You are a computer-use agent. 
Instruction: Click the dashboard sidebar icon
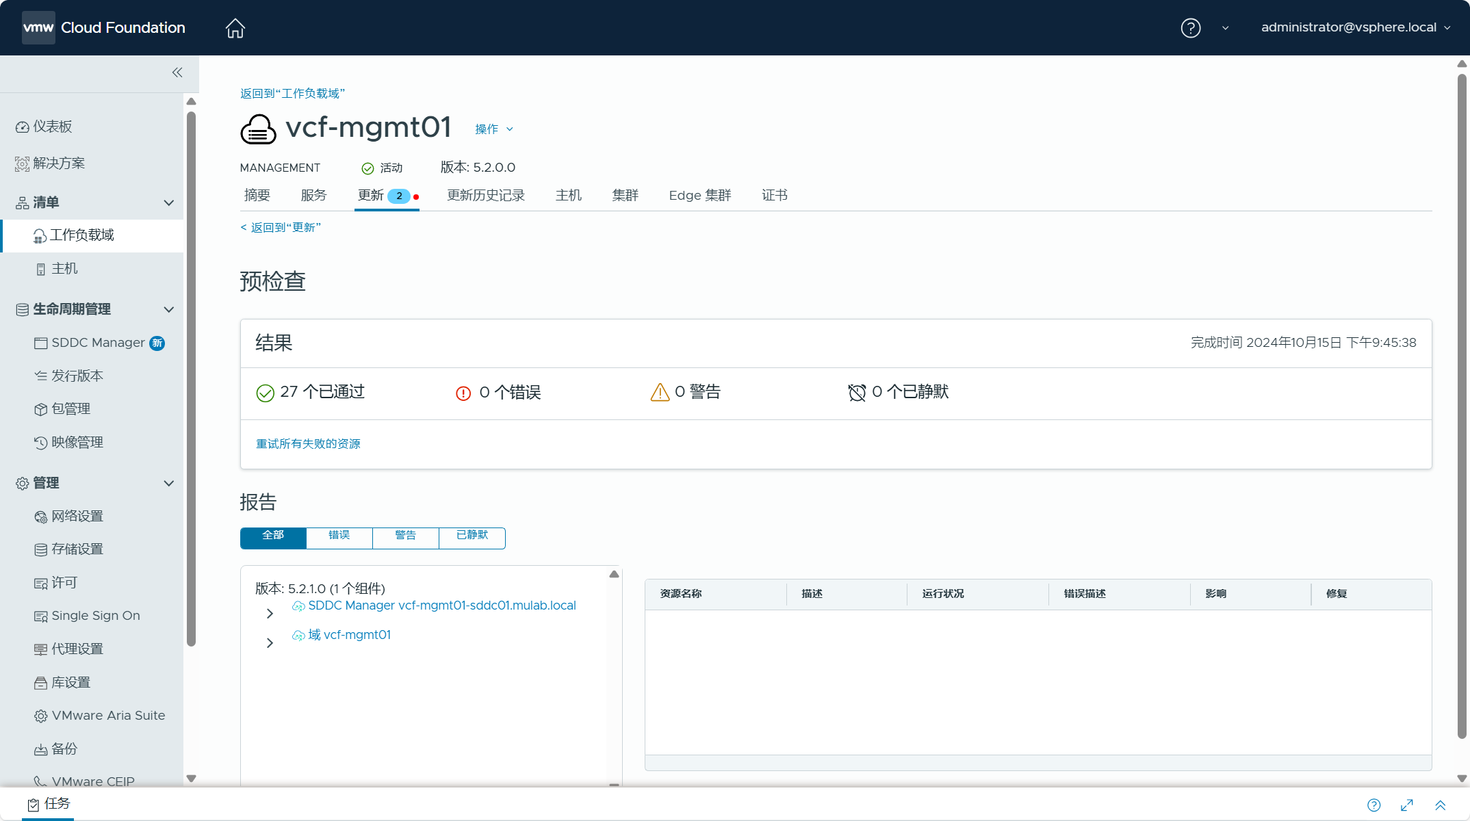(22, 127)
